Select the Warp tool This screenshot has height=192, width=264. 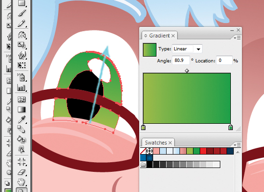pyautogui.click(x=22, y=55)
